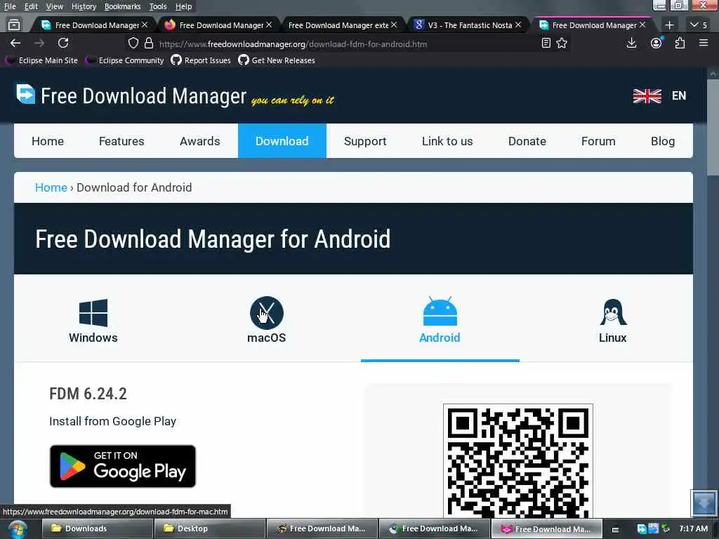Open the Link to us page
The width and height of the screenshot is (719, 539).
point(447,141)
